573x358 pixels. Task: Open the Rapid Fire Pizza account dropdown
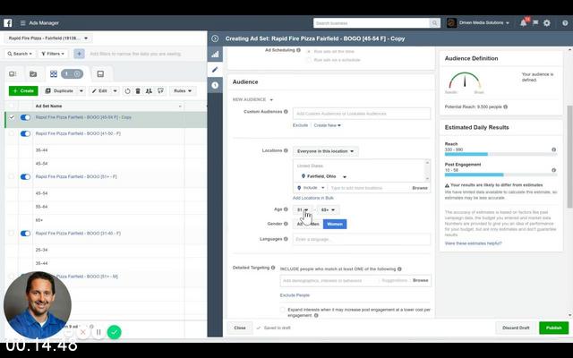pos(48,38)
